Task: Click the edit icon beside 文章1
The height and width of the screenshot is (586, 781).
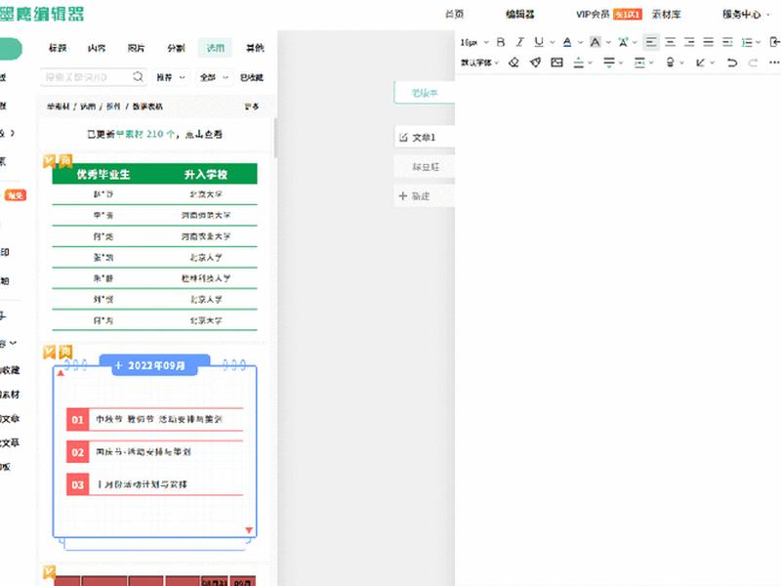Action: pos(403,137)
